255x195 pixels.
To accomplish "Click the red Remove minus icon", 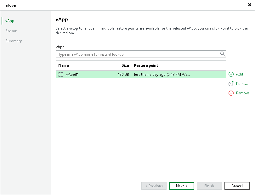I will (x=231, y=93).
